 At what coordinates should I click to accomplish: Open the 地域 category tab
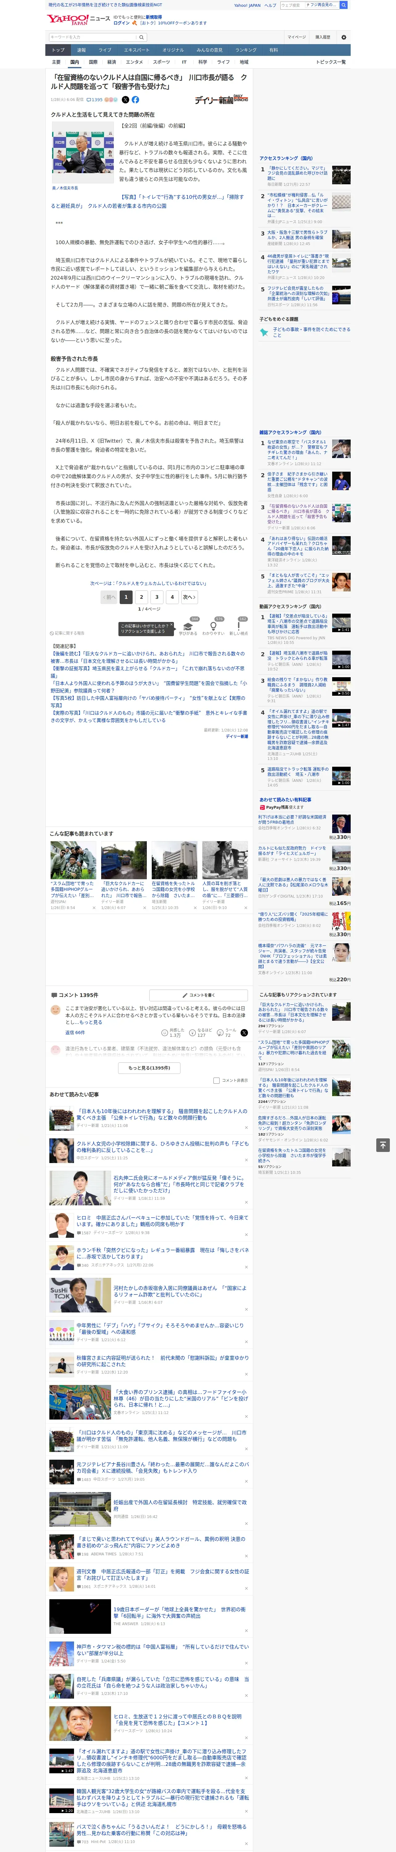point(244,62)
